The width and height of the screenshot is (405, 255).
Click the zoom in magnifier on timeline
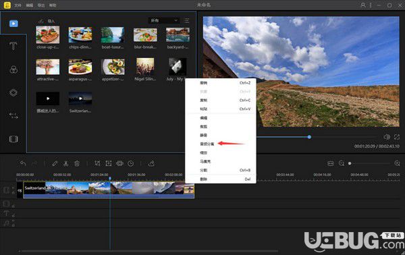point(398,163)
